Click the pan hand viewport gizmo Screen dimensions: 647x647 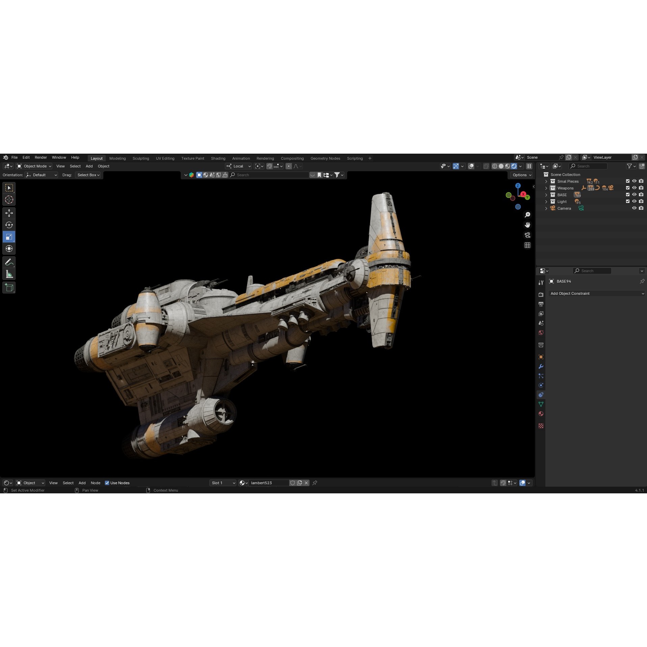coord(527,225)
